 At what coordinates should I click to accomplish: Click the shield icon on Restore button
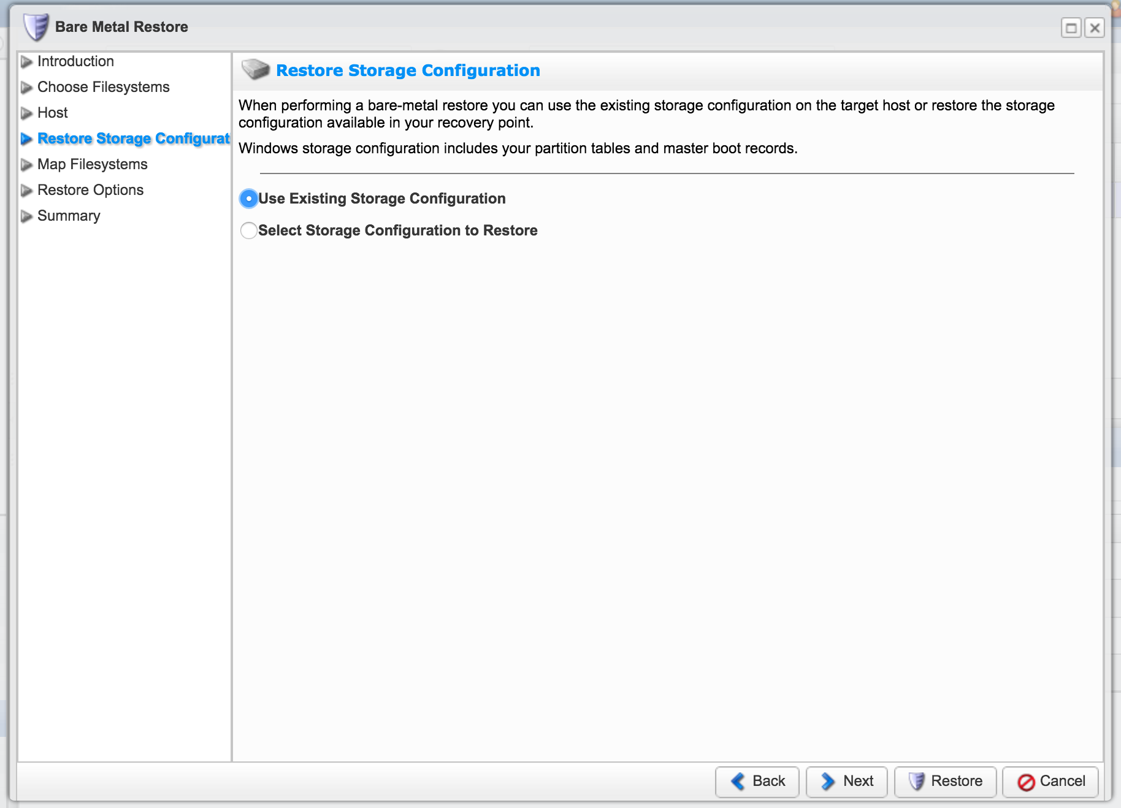coord(916,781)
